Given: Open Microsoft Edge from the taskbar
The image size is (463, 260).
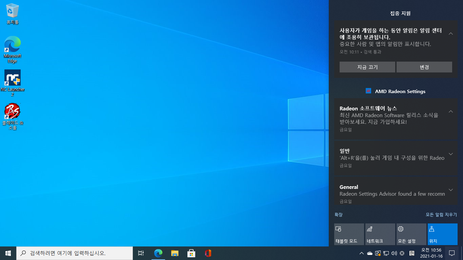Looking at the screenshot, I should point(158,253).
